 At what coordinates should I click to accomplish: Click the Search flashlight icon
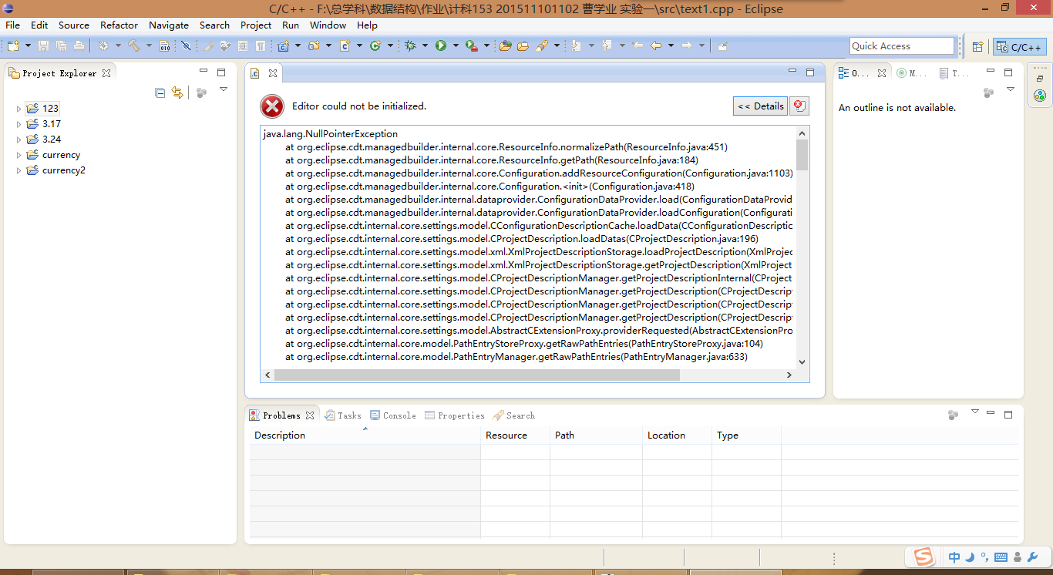[542, 46]
